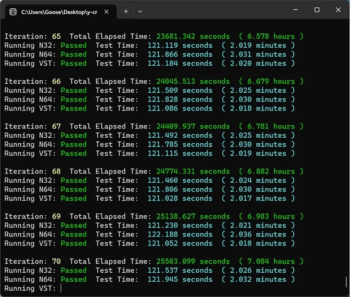Click the terminal icon in the tab
Viewport: 350px width, 297px height.
[13, 12]
